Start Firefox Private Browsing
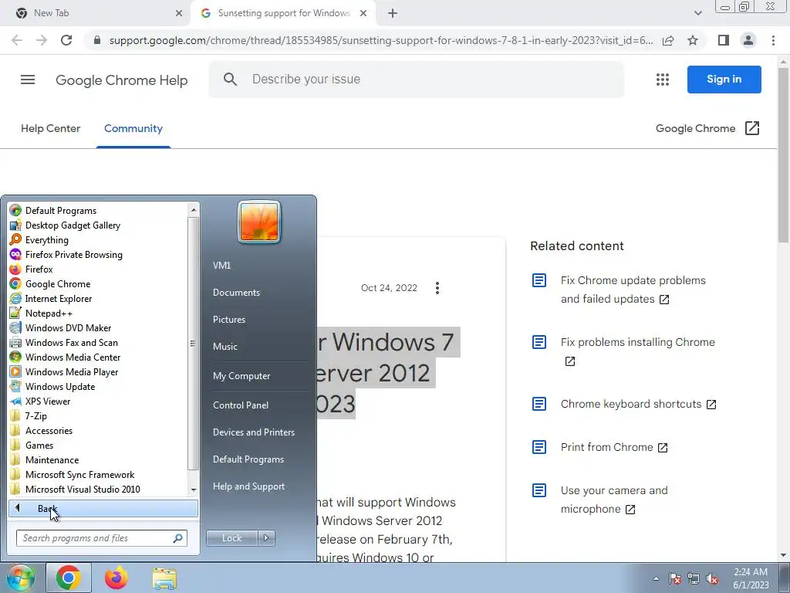 pos(73,255)
